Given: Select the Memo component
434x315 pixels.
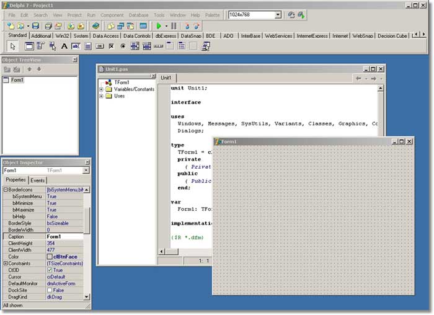Looking at the screenshot, I should [88, 46].
